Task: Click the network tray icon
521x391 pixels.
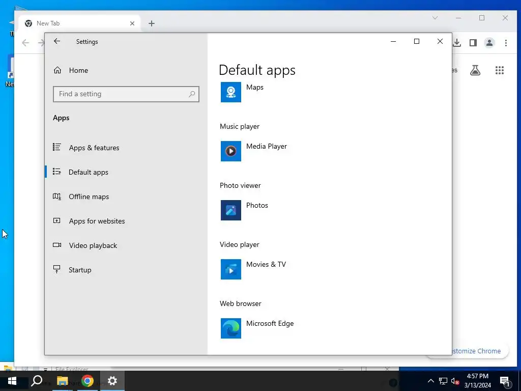Action: click(443, 381)
